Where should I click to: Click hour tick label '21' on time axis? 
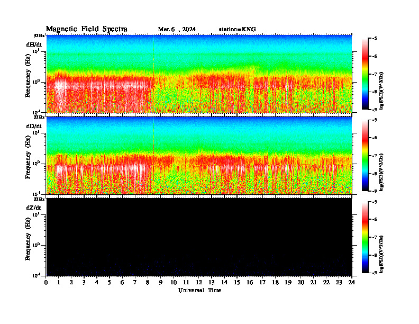tap(313, 282)
